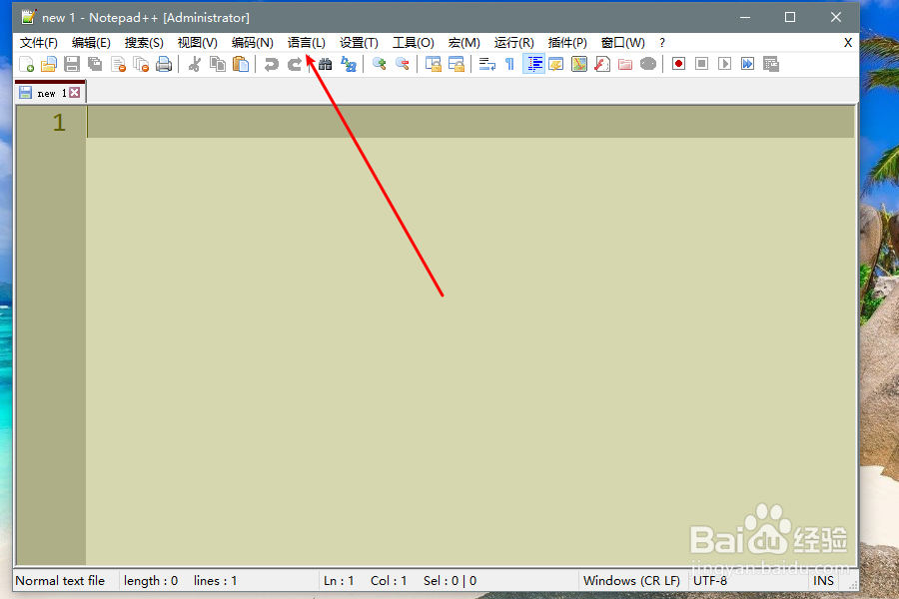Minimize the Notepad++ window
The image size is (899, 599).
pyautogui.click(x=745, y=17)
